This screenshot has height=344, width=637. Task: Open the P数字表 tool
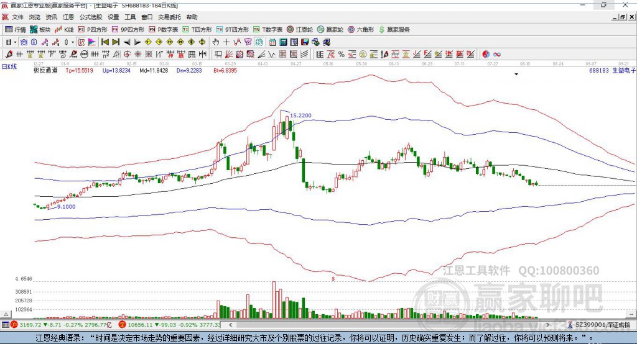pos(164,30)
